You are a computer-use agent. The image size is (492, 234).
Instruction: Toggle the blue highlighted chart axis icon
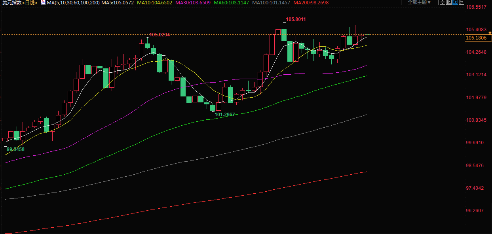point(455,2)
